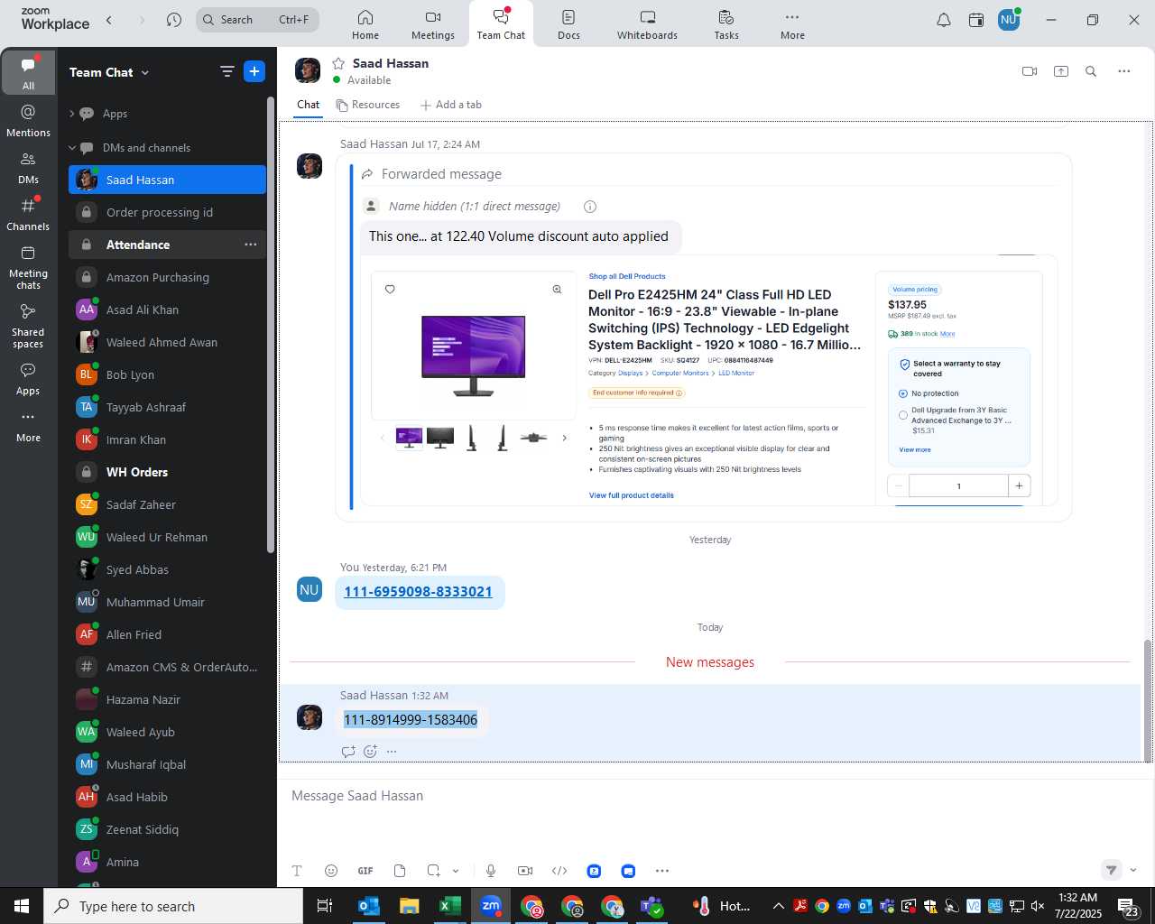Click the history clock icon

pyautogui.click(x=174, y=20)
